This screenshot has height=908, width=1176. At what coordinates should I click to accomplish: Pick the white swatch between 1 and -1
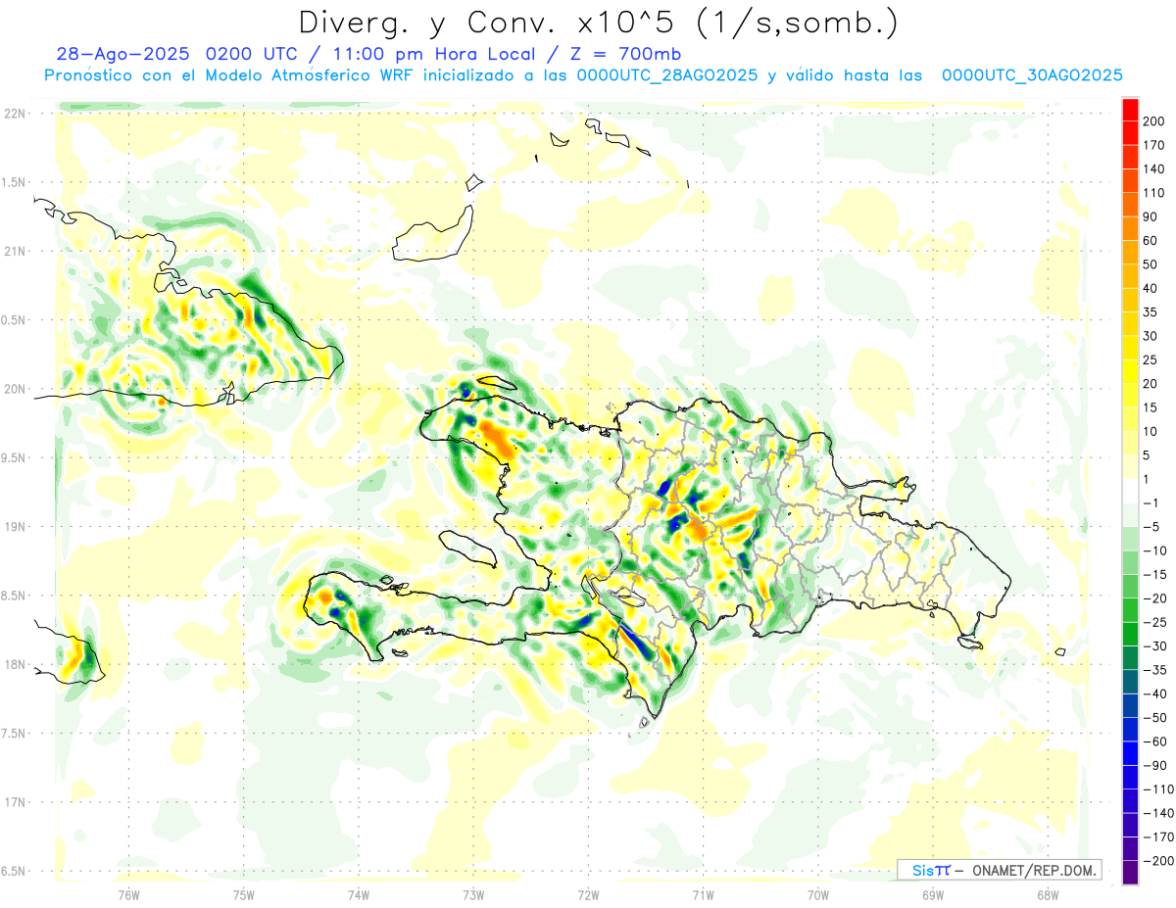tap(1131, 492)
